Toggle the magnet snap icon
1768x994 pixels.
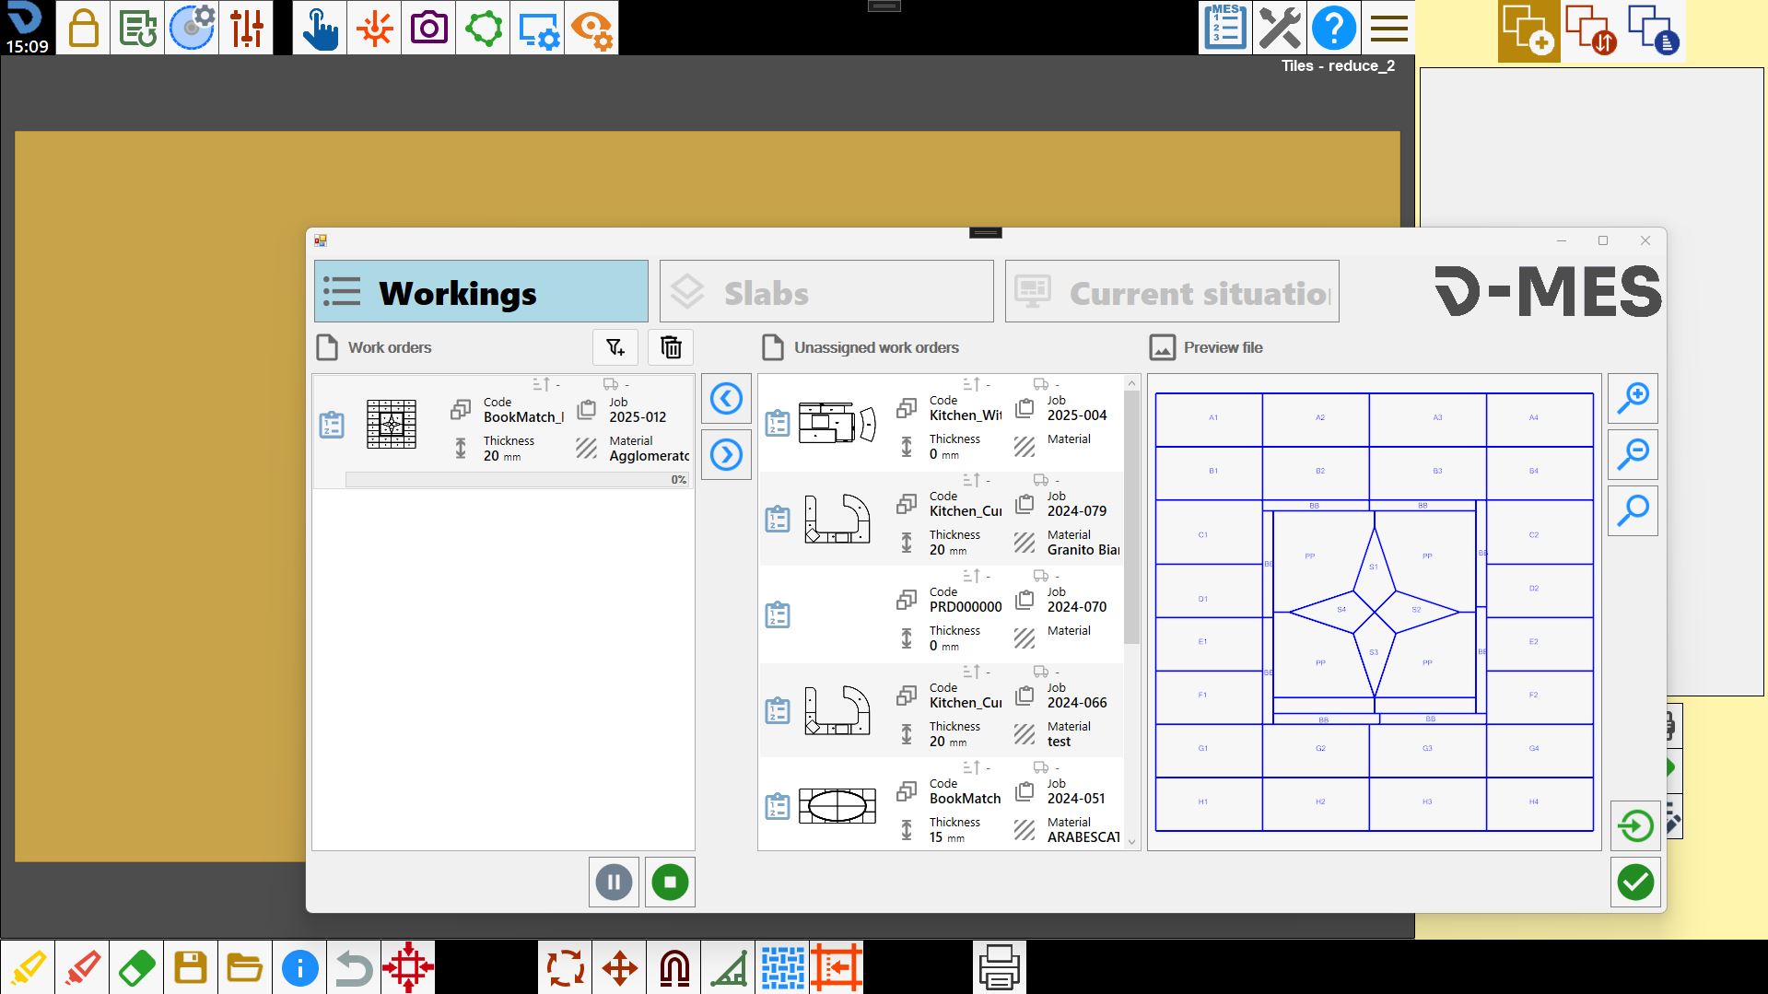click(x=673, y=967)
